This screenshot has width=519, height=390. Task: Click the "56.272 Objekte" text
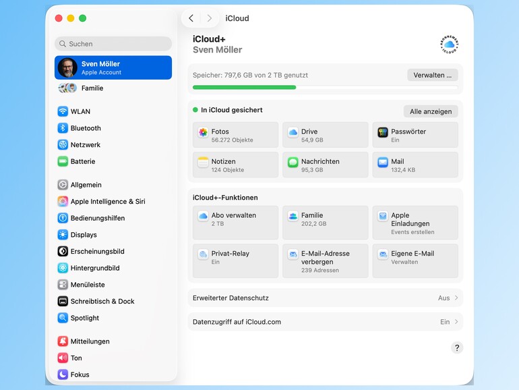click(x=232, y=140)
